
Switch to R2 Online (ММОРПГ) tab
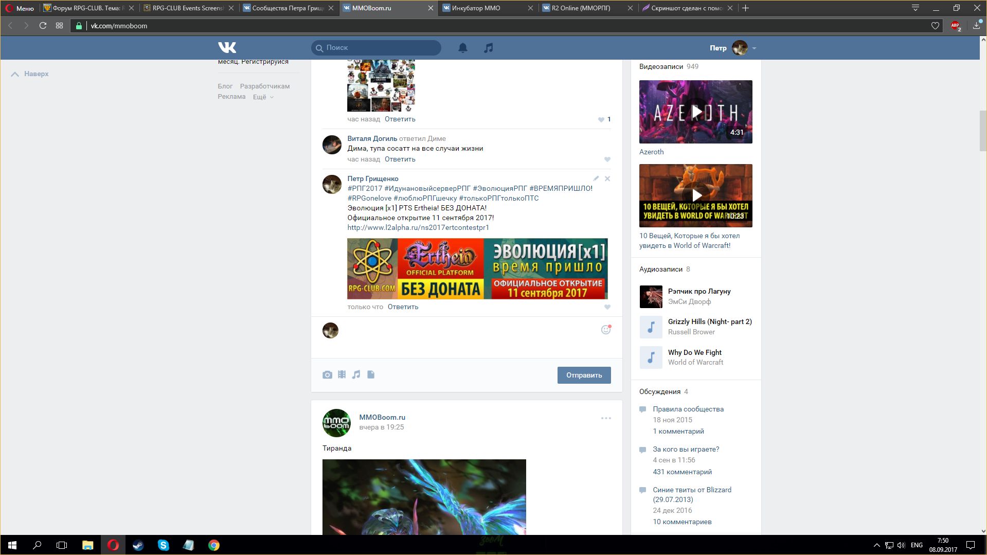[x=587, y=8]
